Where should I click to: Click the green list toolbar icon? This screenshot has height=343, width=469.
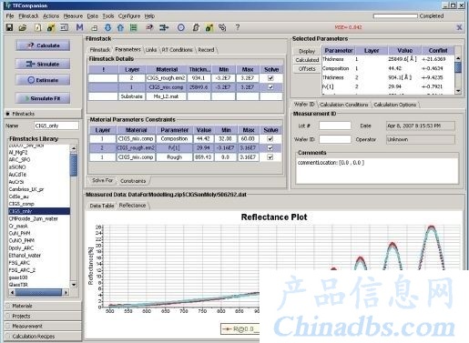(x=133, y=28)
